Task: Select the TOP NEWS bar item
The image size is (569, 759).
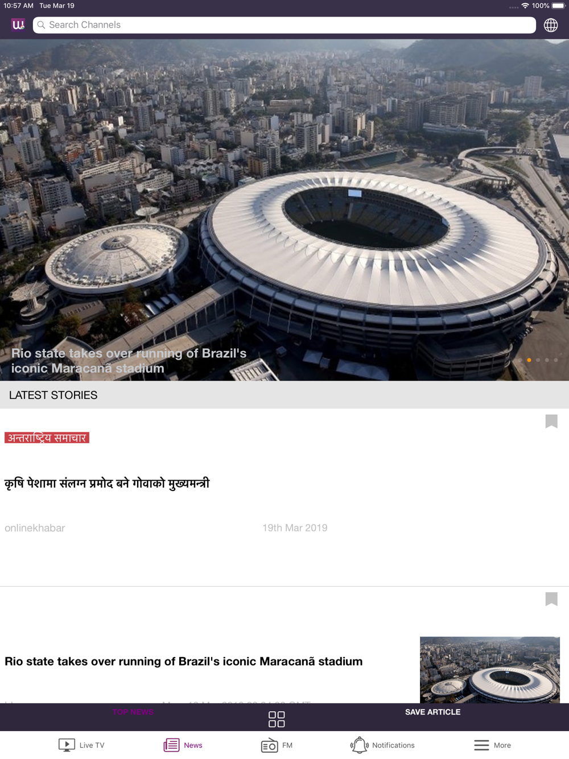Action: pyautogui.click(x=133, y=712)
